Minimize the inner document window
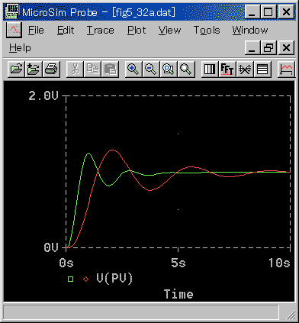The image size is (299, 323). (x=252, y=47)
